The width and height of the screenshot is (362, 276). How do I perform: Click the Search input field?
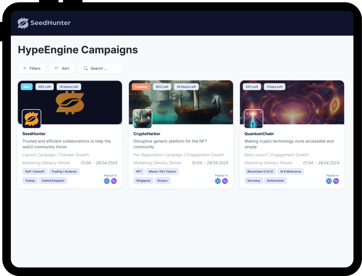pos(100,68)
